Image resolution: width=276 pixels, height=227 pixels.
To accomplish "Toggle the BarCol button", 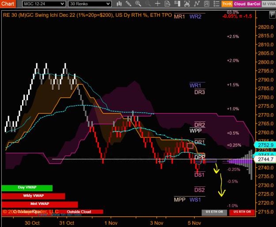I will point(253,4).
